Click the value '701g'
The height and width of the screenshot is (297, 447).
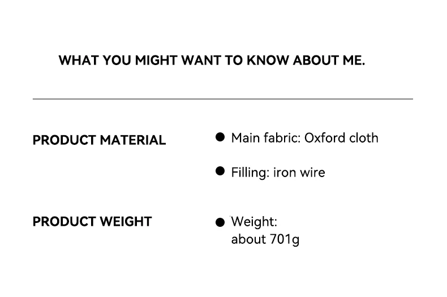click(x=285, y=239)
